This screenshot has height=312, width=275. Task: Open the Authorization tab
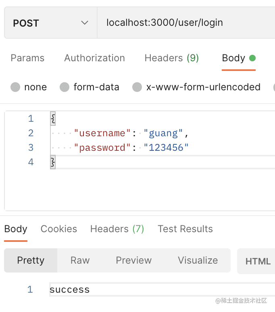pos(94,58)
